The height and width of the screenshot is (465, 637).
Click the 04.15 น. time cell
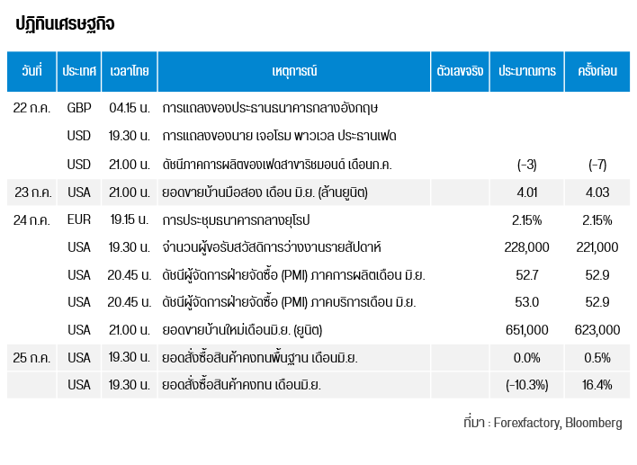click(x=129, y=108)
